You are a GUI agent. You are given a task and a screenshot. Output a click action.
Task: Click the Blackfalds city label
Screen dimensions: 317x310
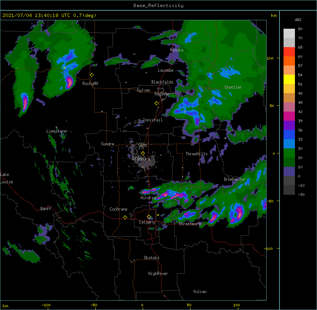(162, 82)
